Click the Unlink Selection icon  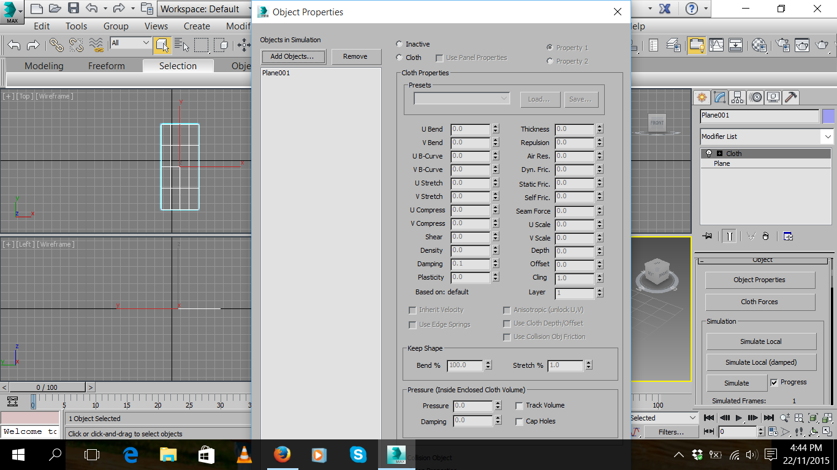[77, 45]
